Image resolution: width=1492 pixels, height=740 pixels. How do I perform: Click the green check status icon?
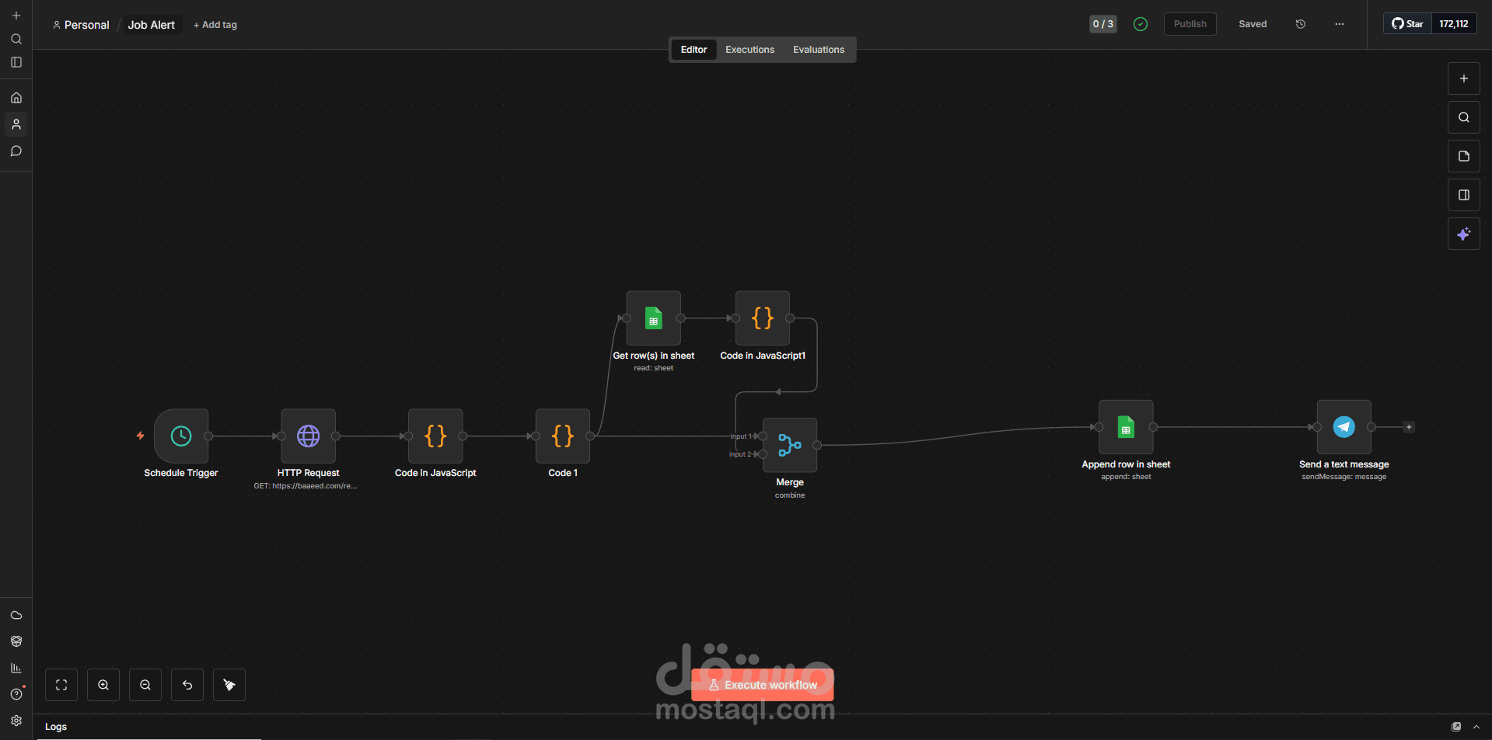pyautogui.click(x=1141, y=24)
